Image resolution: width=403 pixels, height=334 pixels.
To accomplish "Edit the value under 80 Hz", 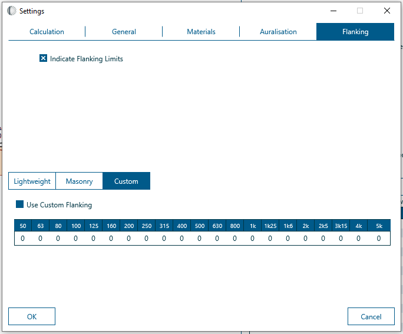I will tap(58, 239).
